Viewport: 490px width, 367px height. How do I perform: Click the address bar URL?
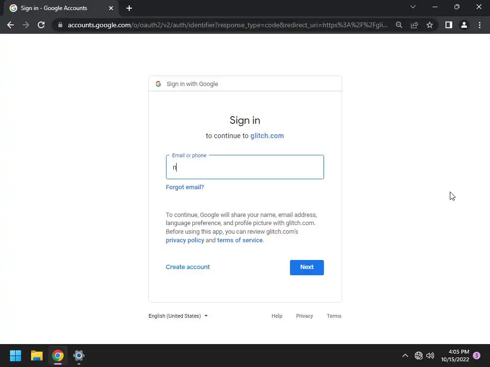tap(227, 25)
